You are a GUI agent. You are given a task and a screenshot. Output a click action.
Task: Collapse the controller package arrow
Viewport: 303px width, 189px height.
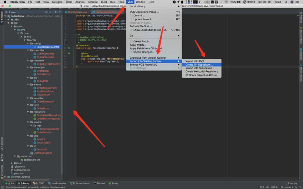(28, 50)
